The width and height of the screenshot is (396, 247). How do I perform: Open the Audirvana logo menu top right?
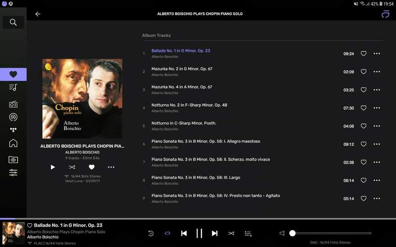385,14
